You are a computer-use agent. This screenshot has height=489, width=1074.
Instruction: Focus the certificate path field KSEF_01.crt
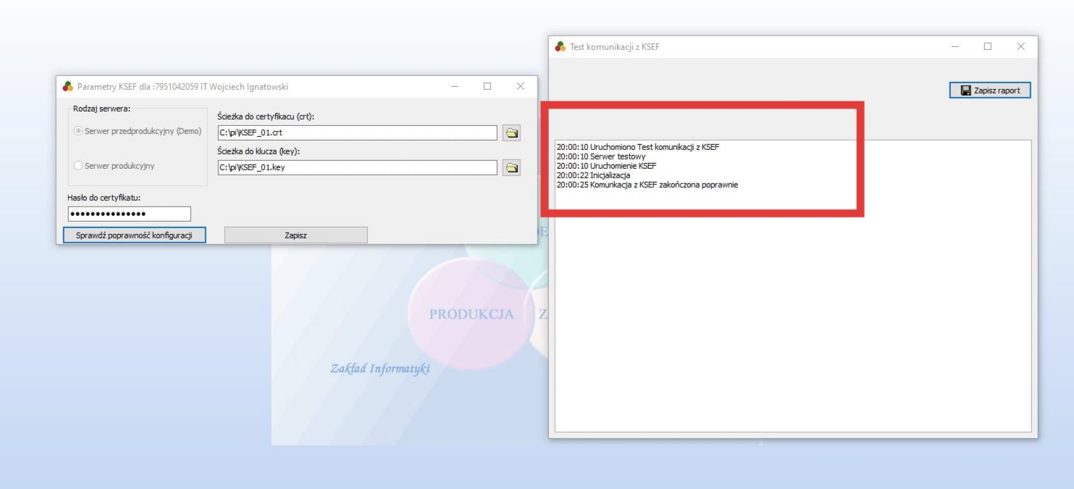[356, 133]
